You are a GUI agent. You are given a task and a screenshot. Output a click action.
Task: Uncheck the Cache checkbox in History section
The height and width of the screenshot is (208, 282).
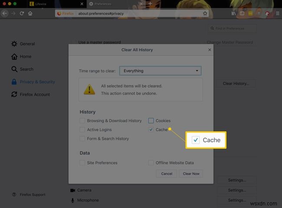tap(151, 130)
